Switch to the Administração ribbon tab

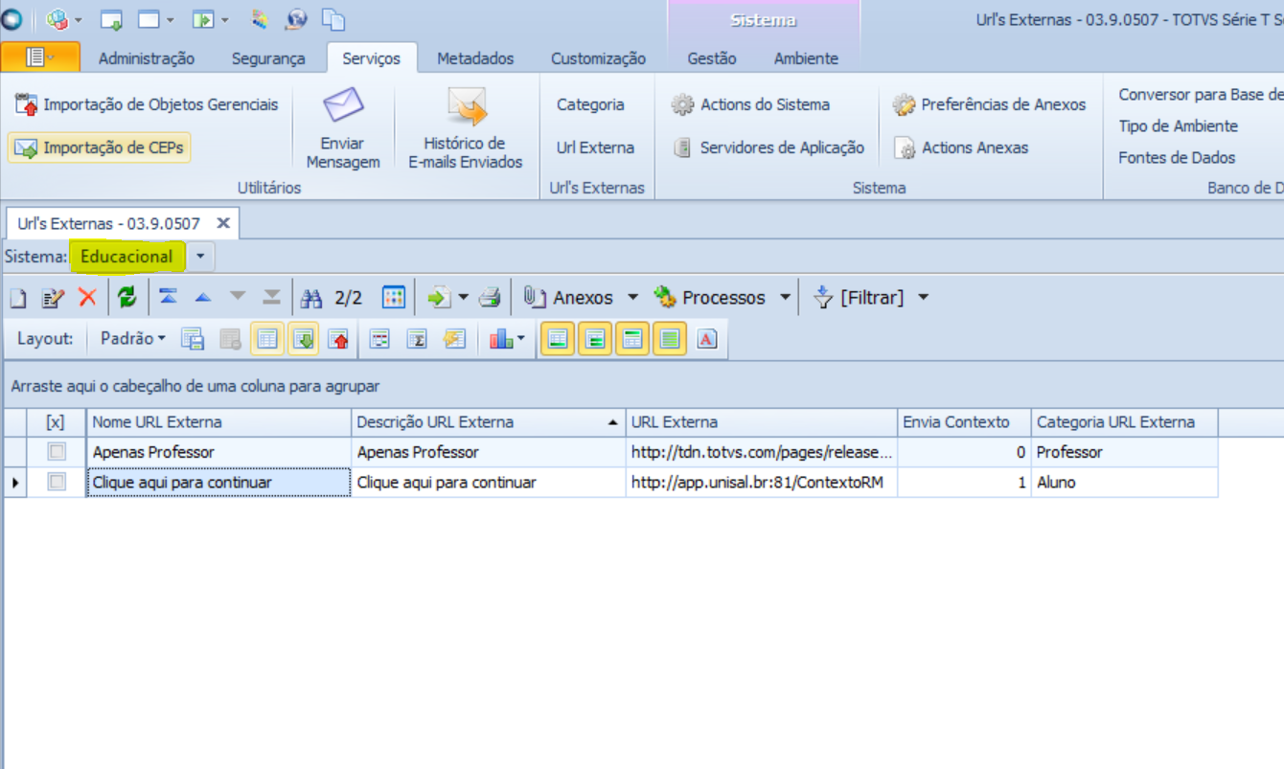click(147, 58)
